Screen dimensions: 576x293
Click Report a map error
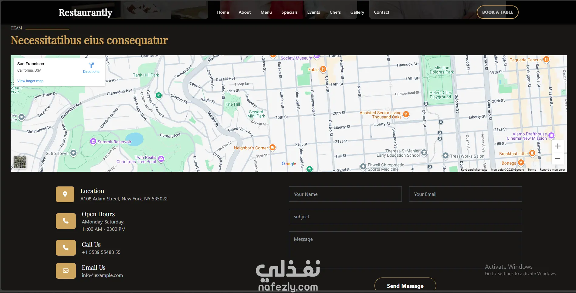(552, 170)
